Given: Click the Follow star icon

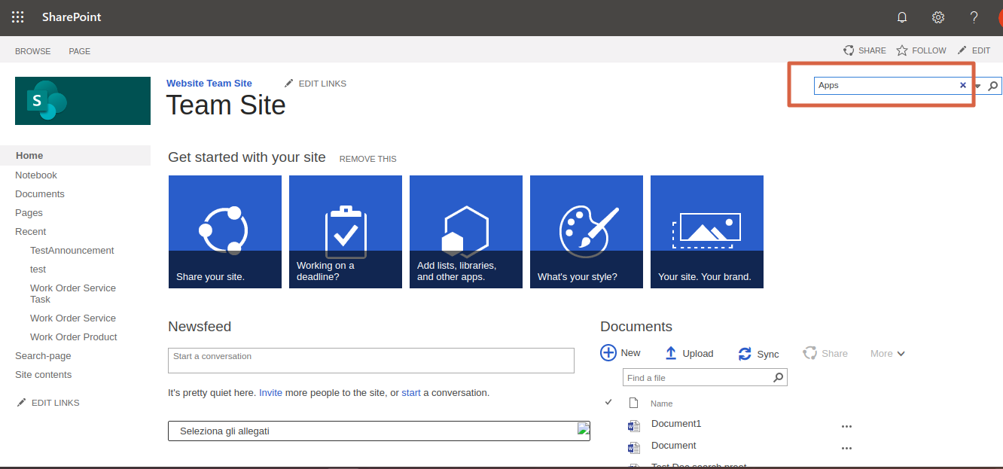Looking at the screenshot, I should click(902, 50).
